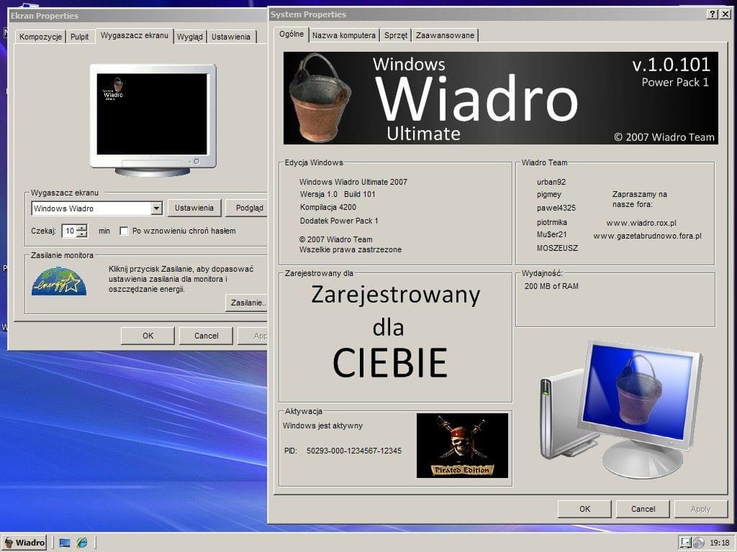Click the screensaver preview monitor
Image resolution: width=737 pixels, height=552 pixels.
[x=153, y=120]
